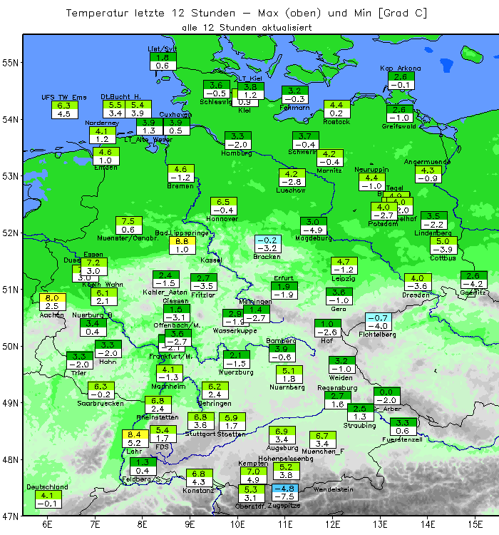Screen dimensions: 499x535
Task: Click Dresden box showing 4.0 / -3.6
Action: (418, 282)
